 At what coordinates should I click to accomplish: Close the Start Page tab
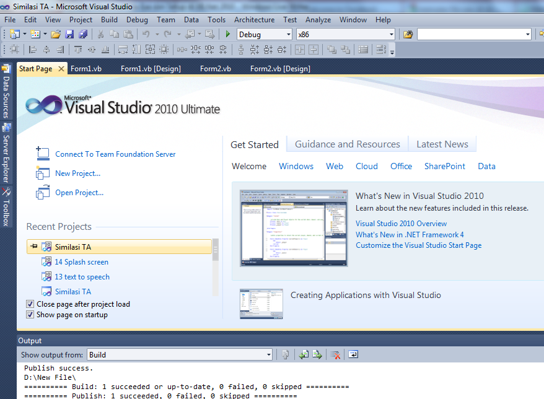coord(61,69)
